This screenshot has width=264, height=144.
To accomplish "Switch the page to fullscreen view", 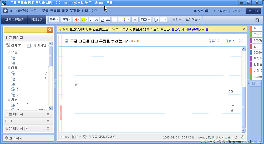I will click(241, 41).
